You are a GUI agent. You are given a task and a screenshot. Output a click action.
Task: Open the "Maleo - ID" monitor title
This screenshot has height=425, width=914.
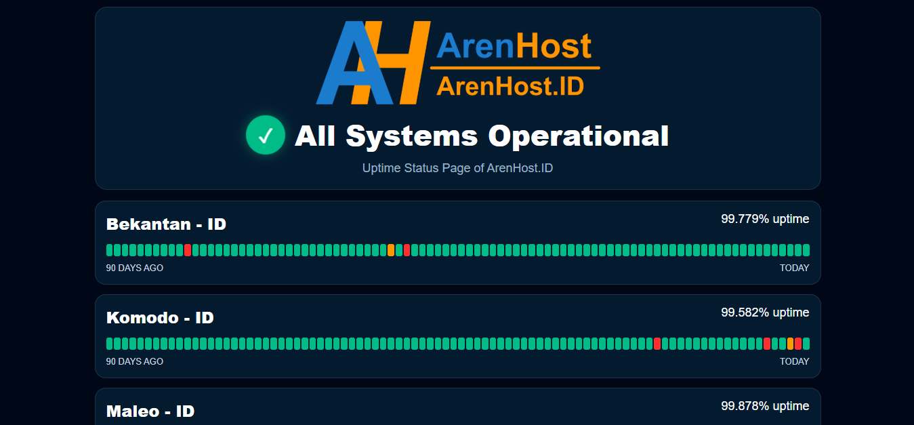pos(150,411)
